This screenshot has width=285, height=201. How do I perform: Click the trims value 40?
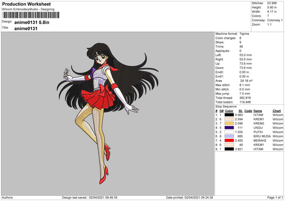[241, 46]
